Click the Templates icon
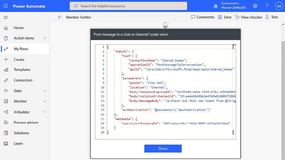The width and height of the screenshot is (285, 160). (6, 70)
